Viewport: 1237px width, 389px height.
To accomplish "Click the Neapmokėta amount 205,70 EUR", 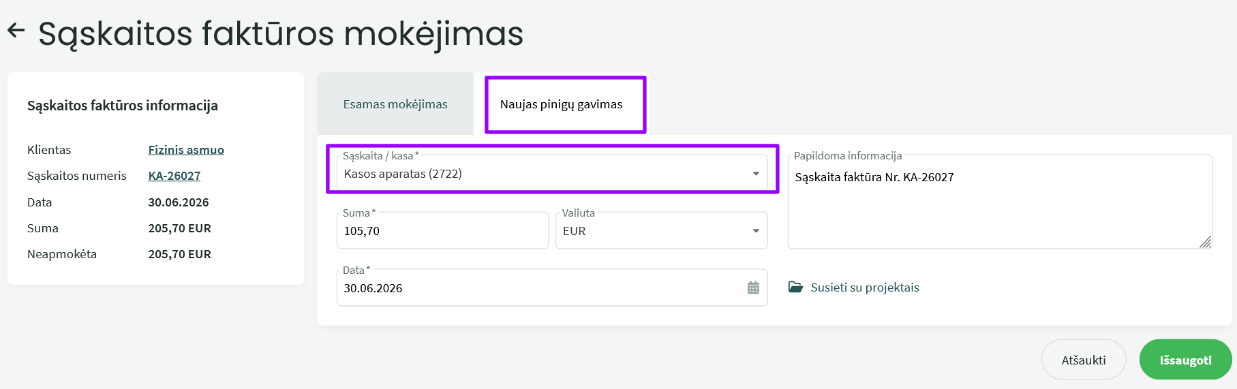I will coord(180,254).
